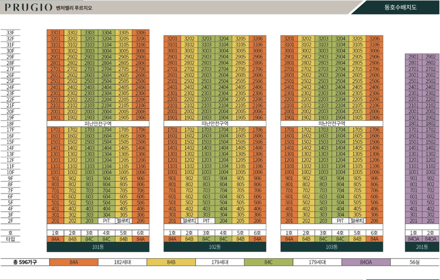Click the 피난안전구역 row in 101동
The image size is (440, 280).
point(98,124)
